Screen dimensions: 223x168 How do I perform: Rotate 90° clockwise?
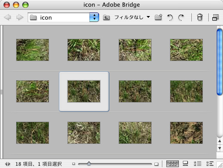[x=181, y=17]
